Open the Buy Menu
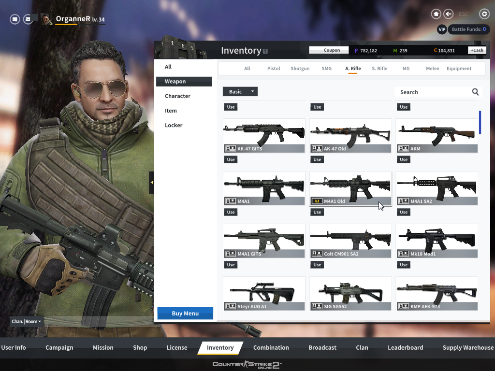Viewport: 495px width, 371px height. click(185, 313)
